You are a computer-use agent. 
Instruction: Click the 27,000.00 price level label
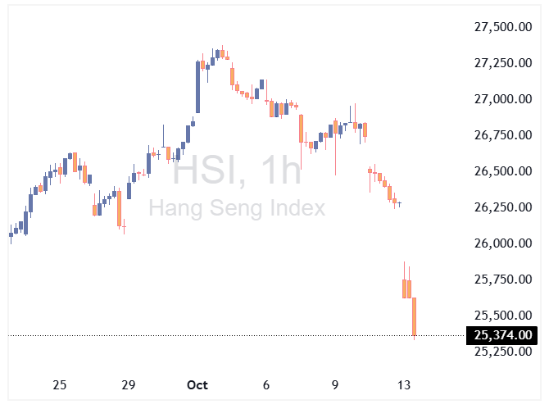504,99
